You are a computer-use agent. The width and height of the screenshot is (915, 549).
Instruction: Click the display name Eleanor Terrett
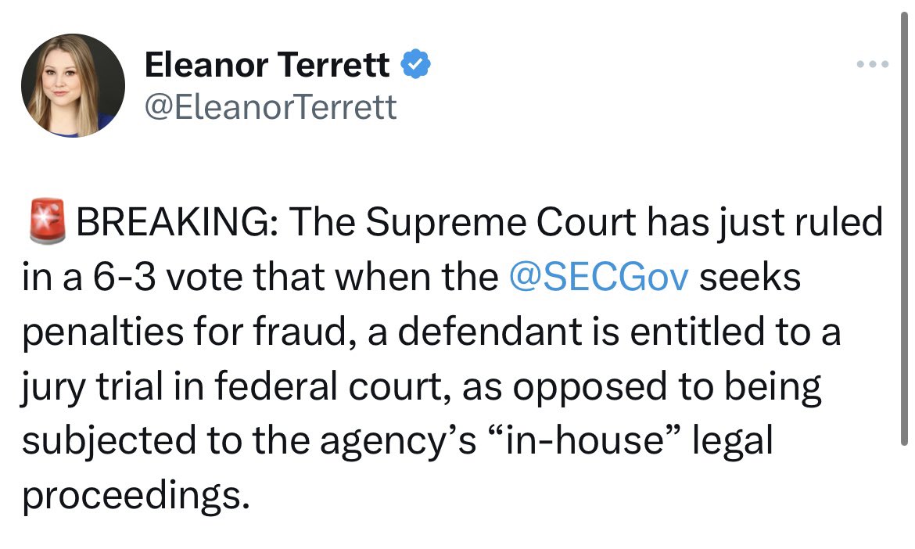pos(267,66)
